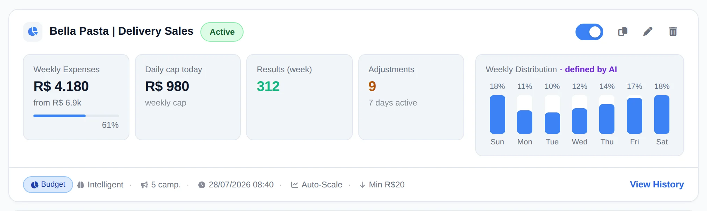
Task: Click the weekly expenses progress bar
Action: [x=76, y=116]
